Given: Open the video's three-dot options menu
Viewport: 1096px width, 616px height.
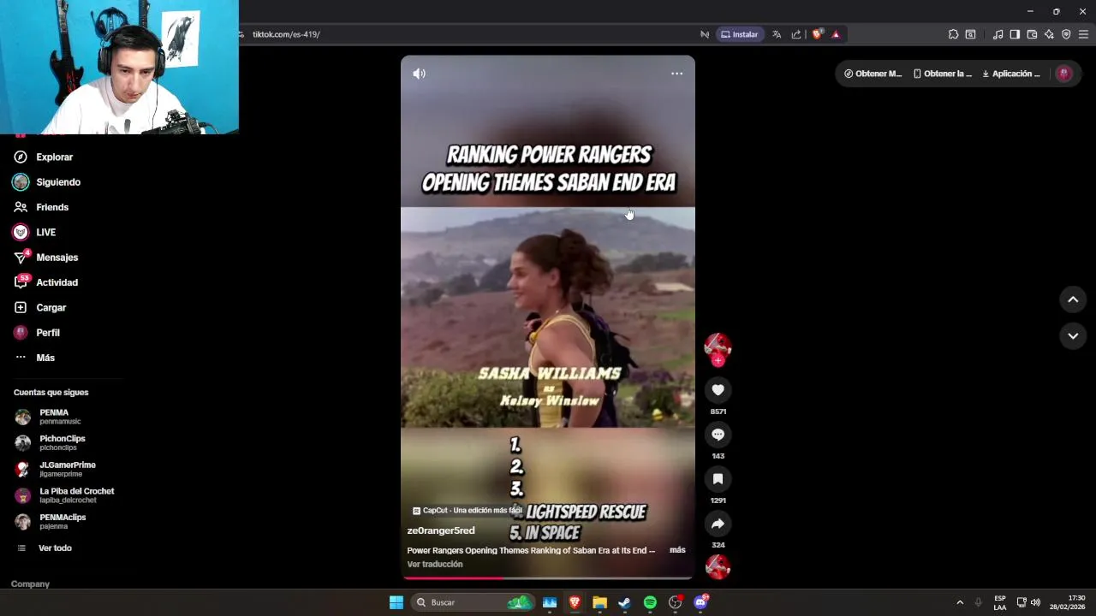Looking at the screenshot, I should [x=676, y=74].
